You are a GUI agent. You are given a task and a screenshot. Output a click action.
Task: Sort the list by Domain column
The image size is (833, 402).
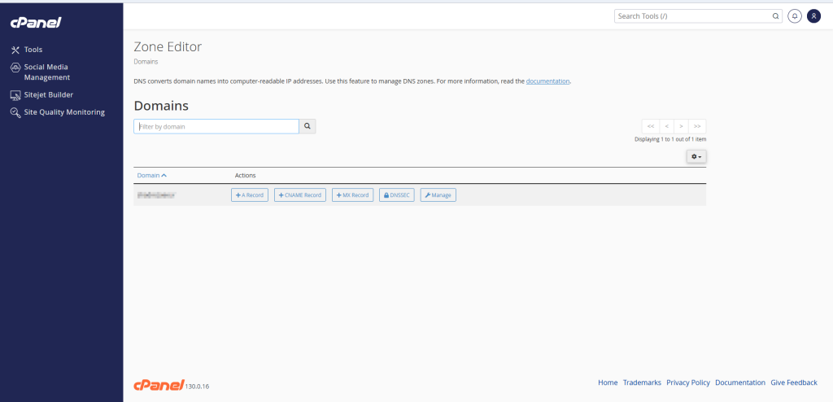pyautogui.click(x=151, y=175)
